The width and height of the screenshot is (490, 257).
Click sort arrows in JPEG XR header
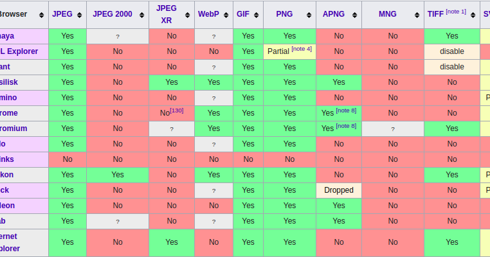pyautogui.click(x=188, y=15)
